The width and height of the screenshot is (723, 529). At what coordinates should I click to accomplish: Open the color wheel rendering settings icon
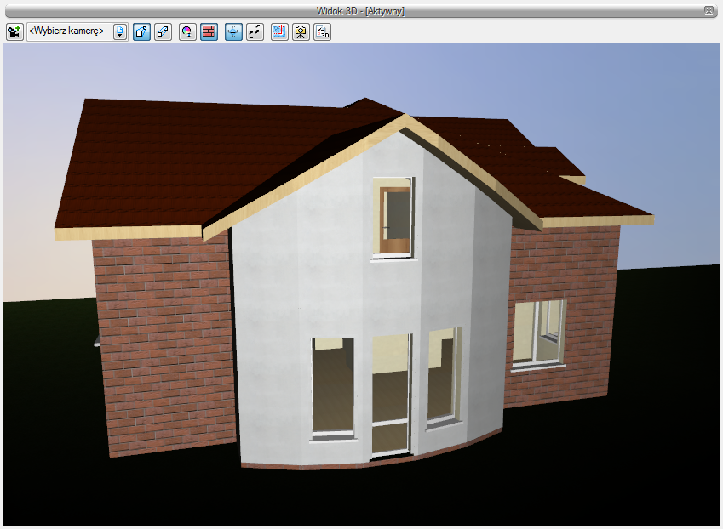tap(187, 31)
